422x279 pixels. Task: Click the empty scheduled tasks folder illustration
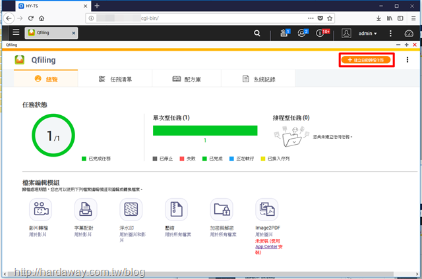pos(291,136)
